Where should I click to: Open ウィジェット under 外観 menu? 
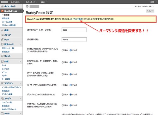(x=6, y=69)
